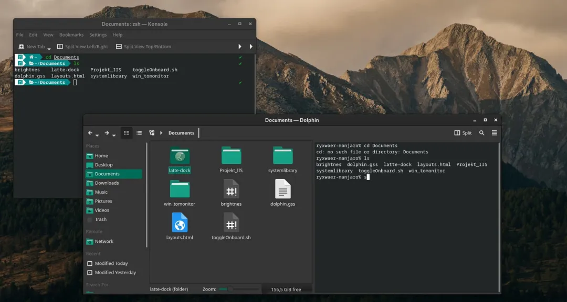Click the 156,5 GiB free space bar
The width and height of the screenshot is (567, 302).
coord(287,289)
